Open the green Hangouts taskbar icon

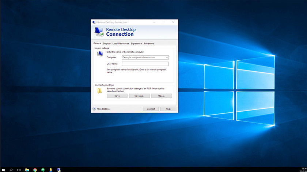(43, 169)
